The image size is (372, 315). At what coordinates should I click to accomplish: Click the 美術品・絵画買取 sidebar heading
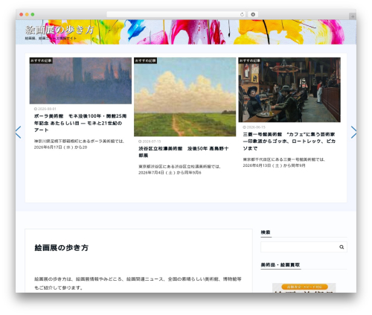tap(280, 265)
